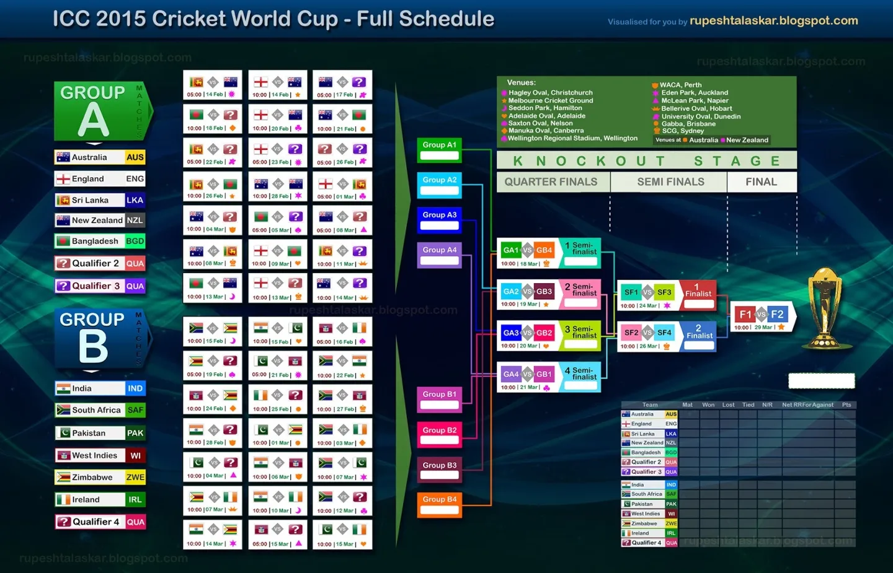Click the New Zealand NZL team row in Group A

[x=100, y=220]
